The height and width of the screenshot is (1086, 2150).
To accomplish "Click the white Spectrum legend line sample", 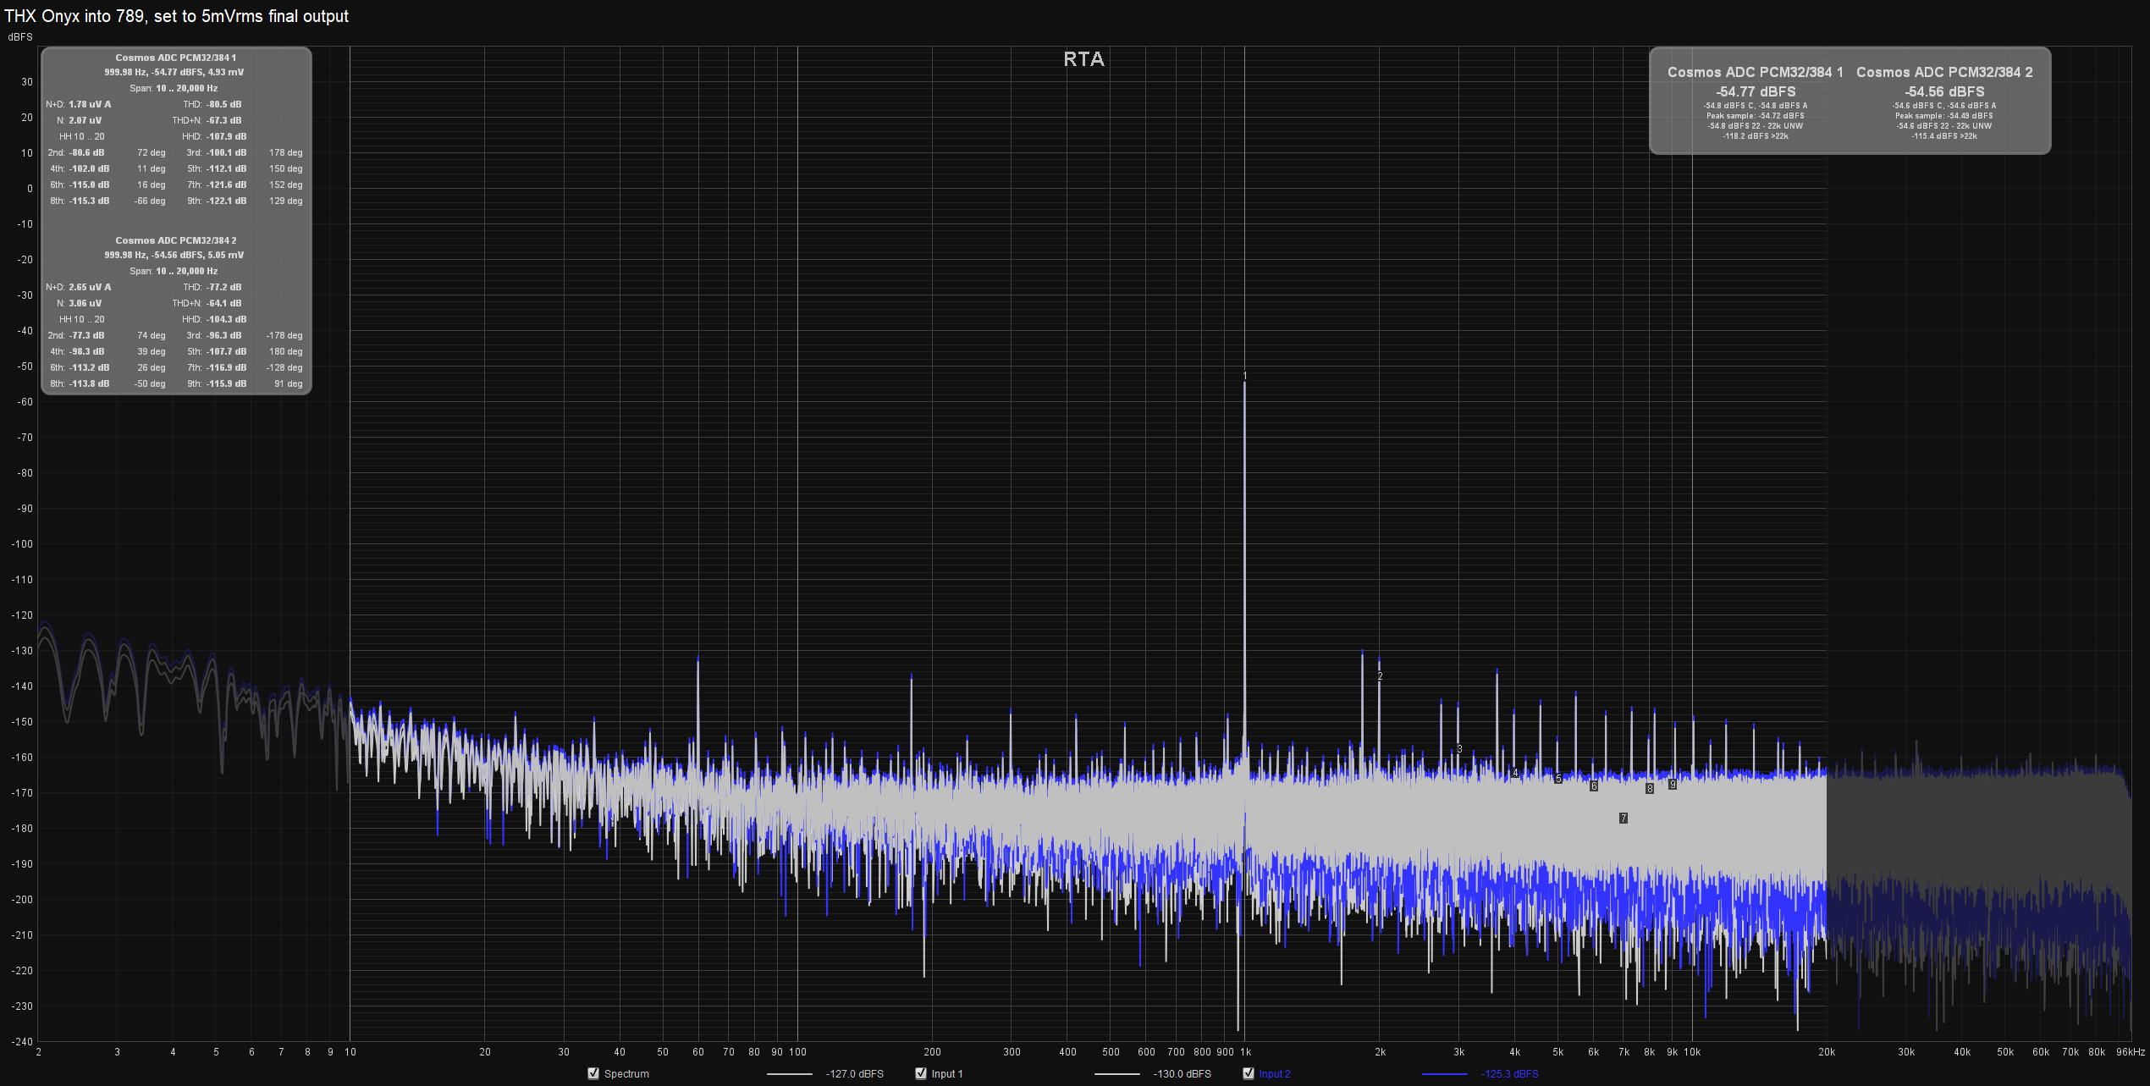I will coord(789,1074).
